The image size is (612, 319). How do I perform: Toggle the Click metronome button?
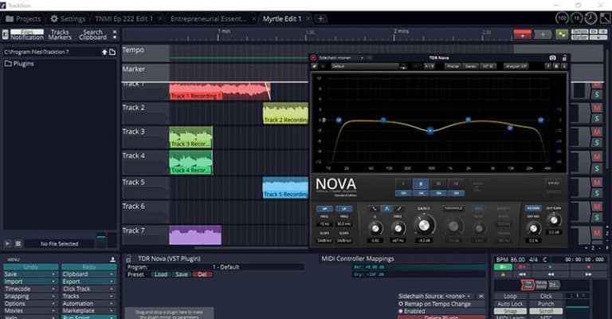546,297
